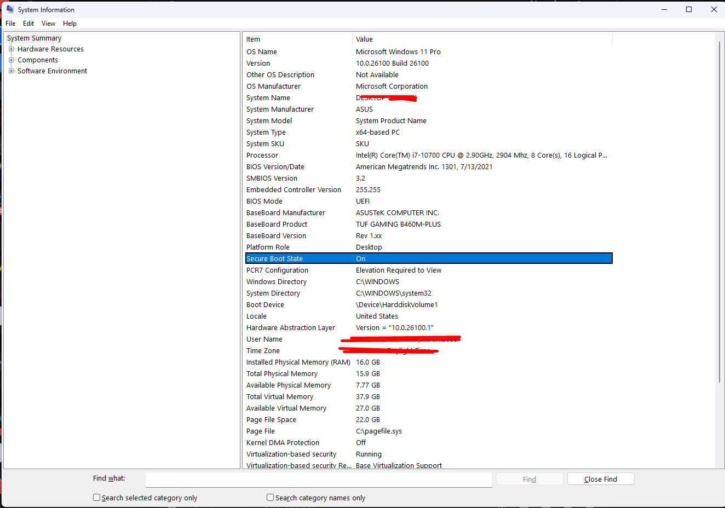Expand the Software Environment tree node
725x508 pixels.
click(11, 71)
